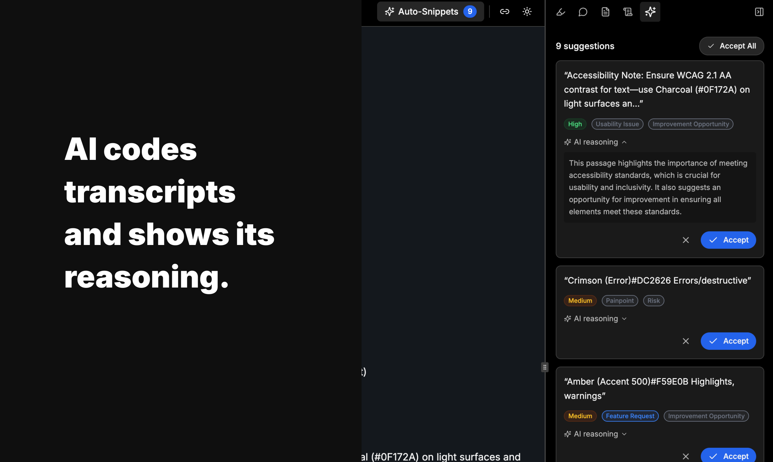Screen dimensions: 773x462
Task: Click the Auto-Snippets button
Action: (x=430, y=12)
